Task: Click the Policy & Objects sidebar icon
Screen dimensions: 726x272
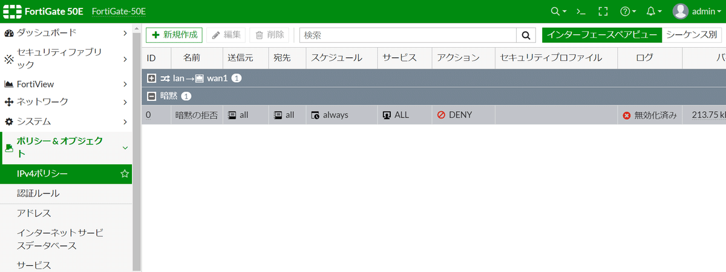Action: 9,147
